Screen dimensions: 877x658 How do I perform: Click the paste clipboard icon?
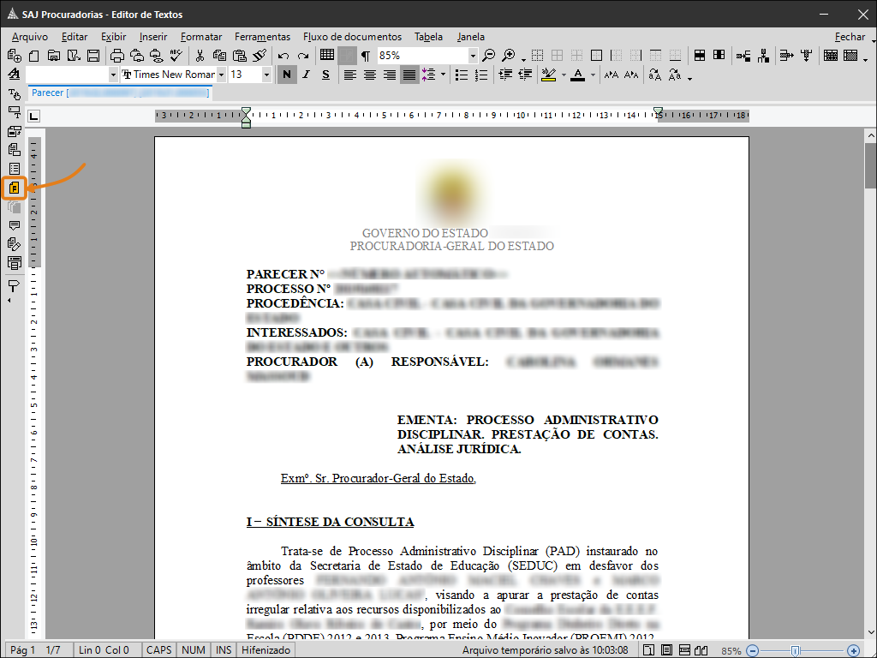pos(240,56)
